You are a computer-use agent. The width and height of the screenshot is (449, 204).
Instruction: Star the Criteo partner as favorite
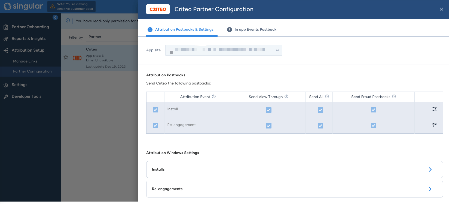point(66,57)
